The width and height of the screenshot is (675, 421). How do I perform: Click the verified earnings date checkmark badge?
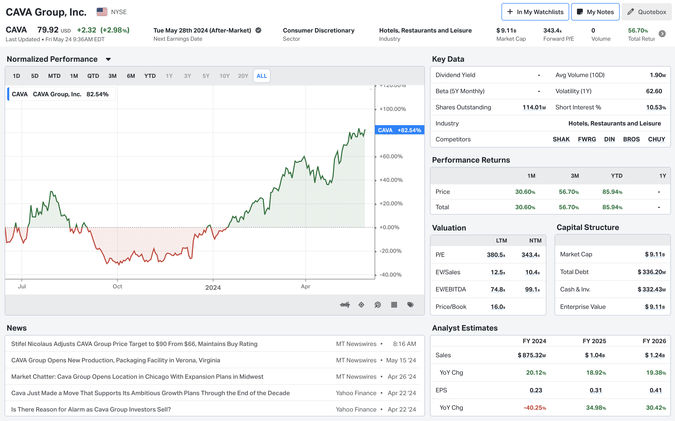pos(258,30)
